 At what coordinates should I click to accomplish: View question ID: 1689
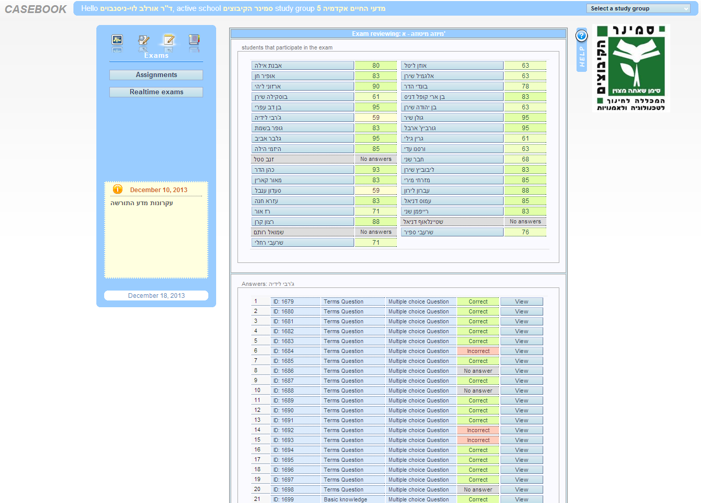pos(521,400)
